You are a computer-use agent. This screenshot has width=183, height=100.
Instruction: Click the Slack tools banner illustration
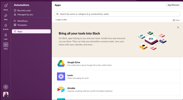coord(152,40)
